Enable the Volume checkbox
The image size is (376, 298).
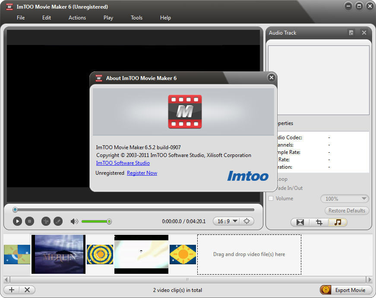[x=271, y=198]
